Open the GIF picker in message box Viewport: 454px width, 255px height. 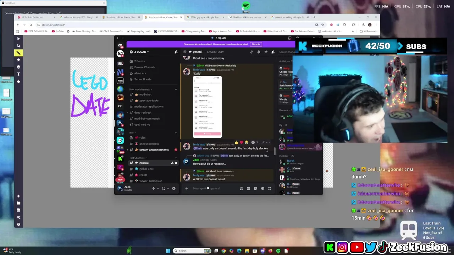(x=248, y=188)
